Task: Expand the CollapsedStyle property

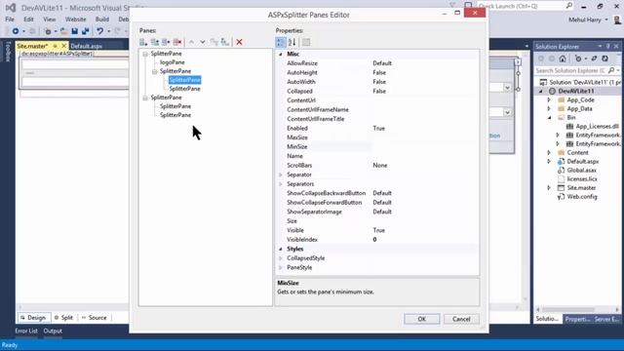Action: pyautogui.click(x=281, y=258)
